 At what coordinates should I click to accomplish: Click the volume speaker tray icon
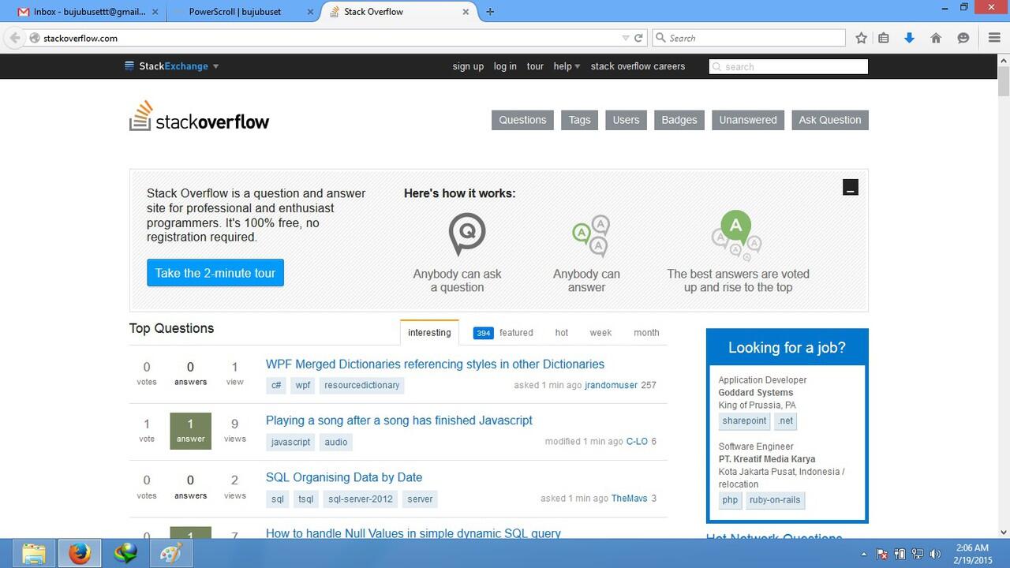pyautogui.click(x=936, y=554)
